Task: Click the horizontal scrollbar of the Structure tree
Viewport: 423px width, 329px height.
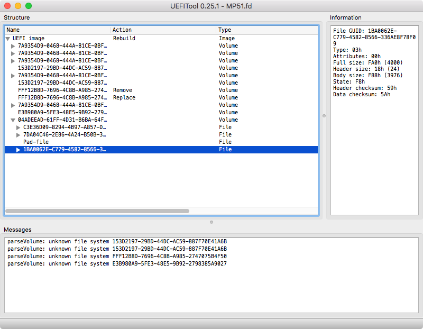Action: (x=97, y=211)
